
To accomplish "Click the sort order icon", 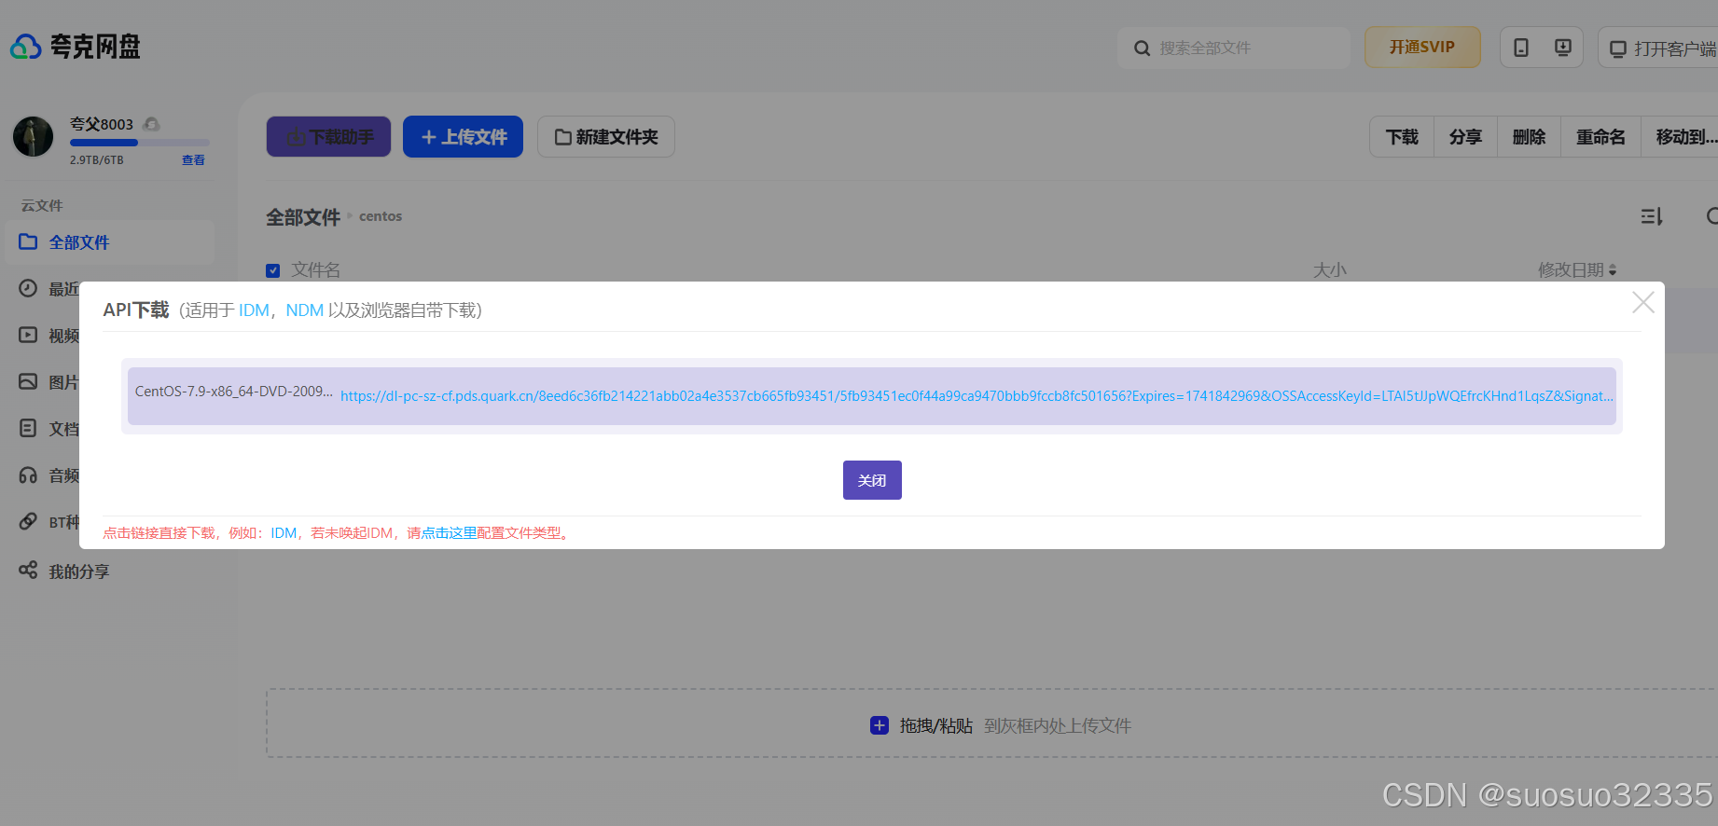I will click(1652, 216).
